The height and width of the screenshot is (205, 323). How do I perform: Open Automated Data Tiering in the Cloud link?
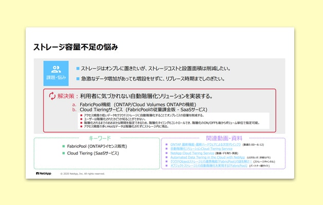point(207,157)
